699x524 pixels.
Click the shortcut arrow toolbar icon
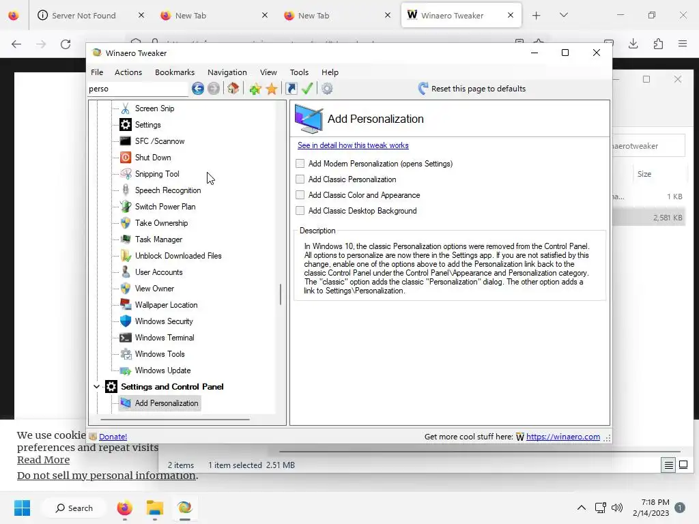[291, 89]
